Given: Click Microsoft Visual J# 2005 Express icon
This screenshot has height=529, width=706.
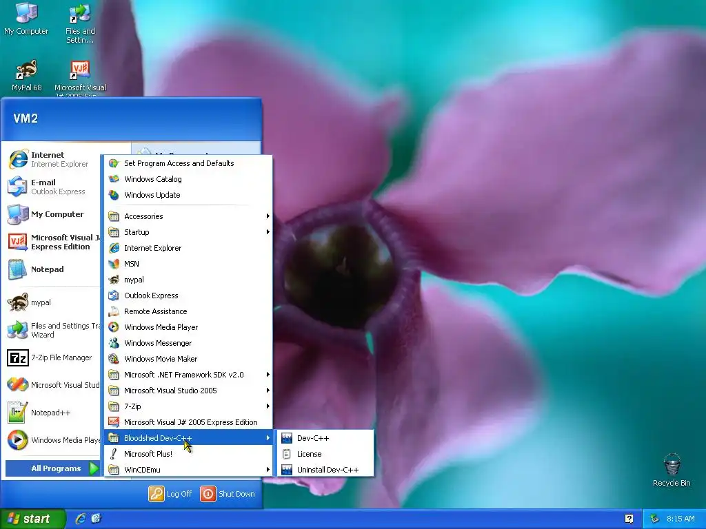Looking at the screenshot, I should pos(114,422).
